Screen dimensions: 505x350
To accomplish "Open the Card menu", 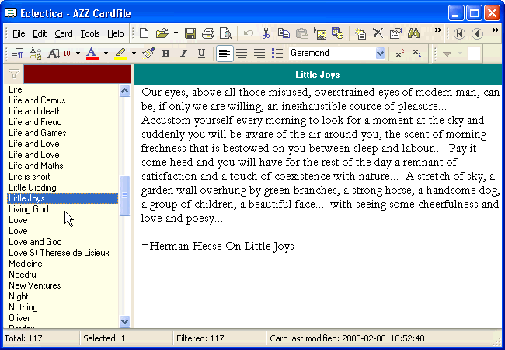I will point(64,33).
